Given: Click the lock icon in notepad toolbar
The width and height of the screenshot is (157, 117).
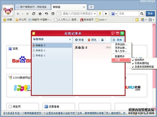Looking at the screenshot, I should click(x=102, y=40).
